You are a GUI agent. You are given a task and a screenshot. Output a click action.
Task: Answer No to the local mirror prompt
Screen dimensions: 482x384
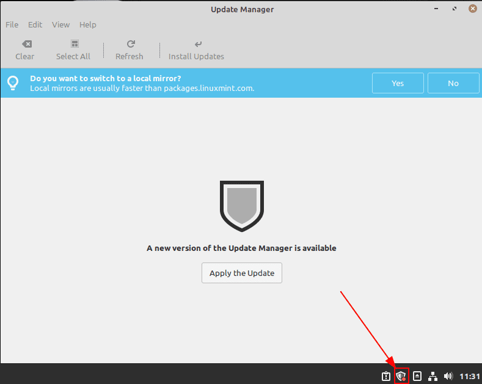point(453,83)
